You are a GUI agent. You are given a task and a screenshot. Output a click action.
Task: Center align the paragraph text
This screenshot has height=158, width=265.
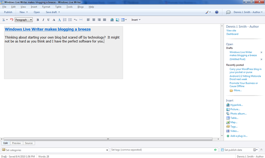point(94,20)
